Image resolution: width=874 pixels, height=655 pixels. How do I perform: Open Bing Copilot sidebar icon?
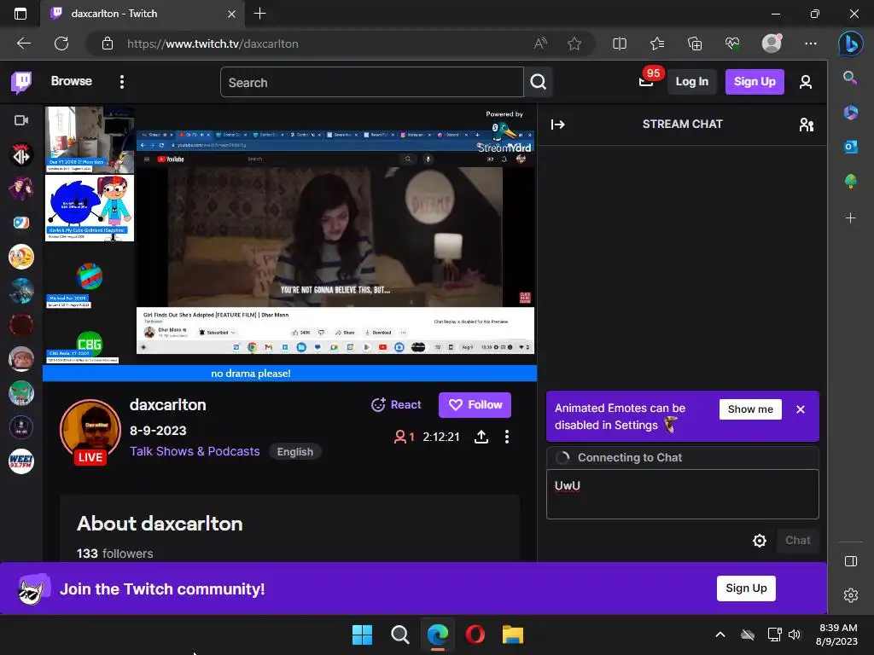coord(851,43)
